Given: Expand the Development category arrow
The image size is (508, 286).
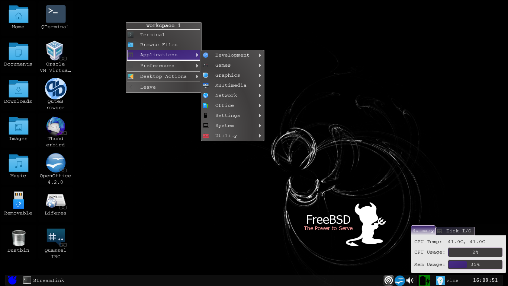Looking at the screenshot, I should pyautogui.click(x=260, y=55).
